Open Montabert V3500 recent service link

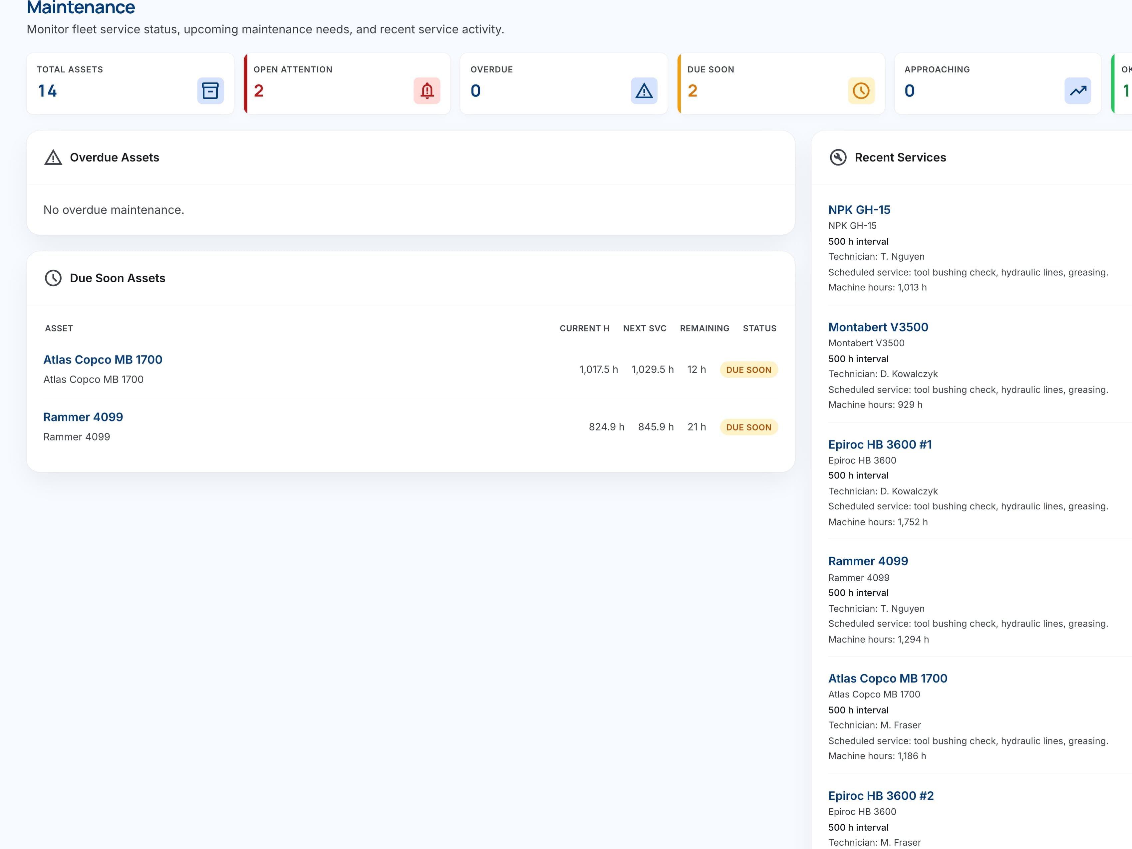click(x=878, y=327)
